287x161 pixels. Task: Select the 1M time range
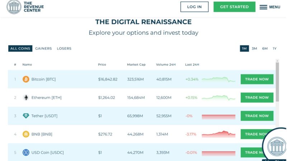point(244,49)
